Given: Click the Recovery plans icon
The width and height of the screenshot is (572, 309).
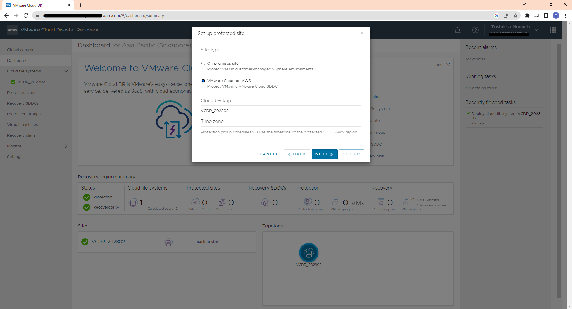Looking at the screenshot, I should click(x=381, y=202).
